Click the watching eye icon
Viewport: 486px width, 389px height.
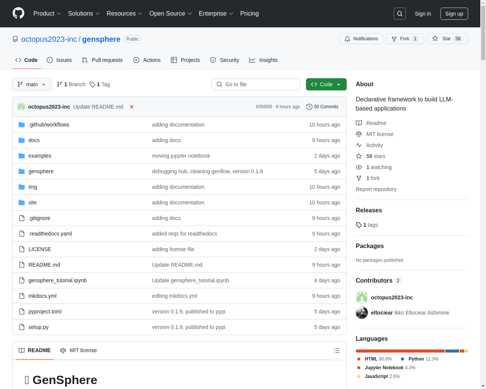(359, 167)
